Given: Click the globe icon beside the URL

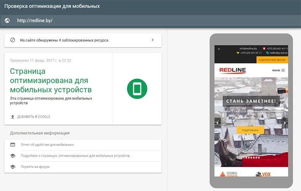Looking at the screenshot, I should tap(7, 21).
